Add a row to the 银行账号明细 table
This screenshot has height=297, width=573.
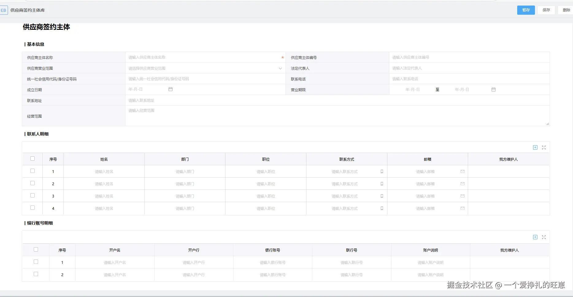(535, 237)
